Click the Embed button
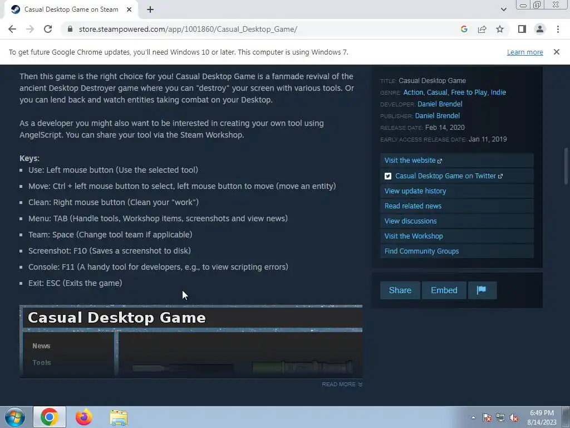 tap(444, 290)
